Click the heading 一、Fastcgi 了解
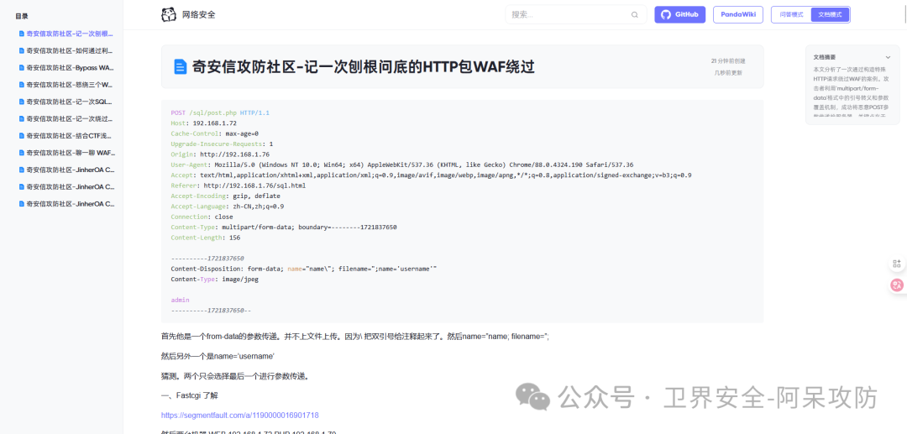 coord(189,395)
